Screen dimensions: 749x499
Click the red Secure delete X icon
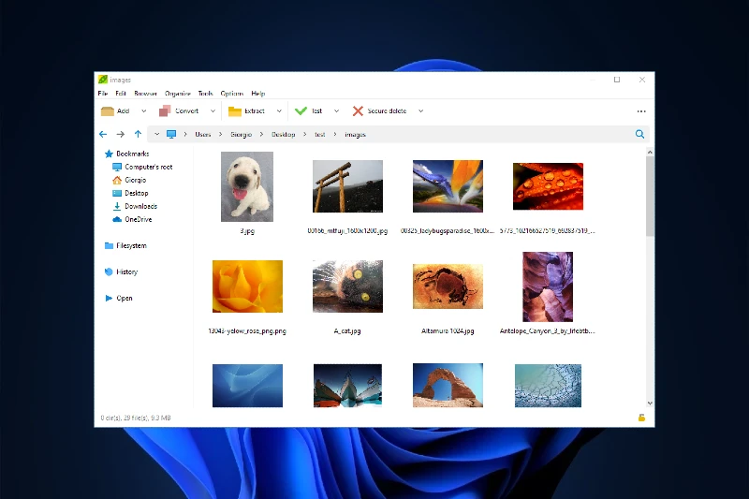pyautogui.click(x=358, y=110)
